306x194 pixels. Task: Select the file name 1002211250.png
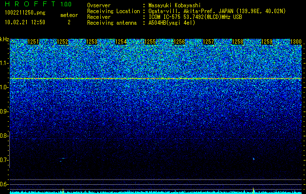click(25, 13)
